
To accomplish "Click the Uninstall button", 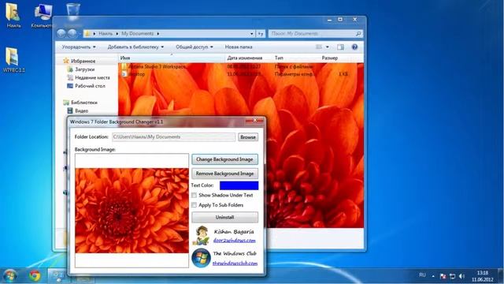I will pyautogui.click(x=224, y=218).
